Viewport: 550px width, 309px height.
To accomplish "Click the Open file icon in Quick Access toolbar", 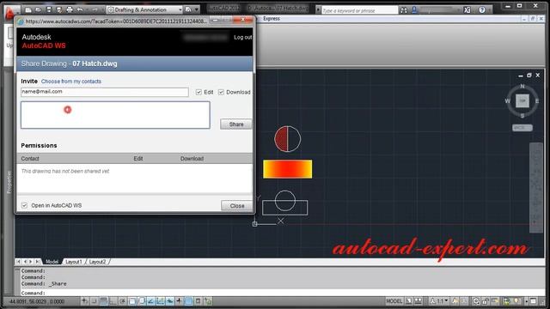I will coord(39,9).
